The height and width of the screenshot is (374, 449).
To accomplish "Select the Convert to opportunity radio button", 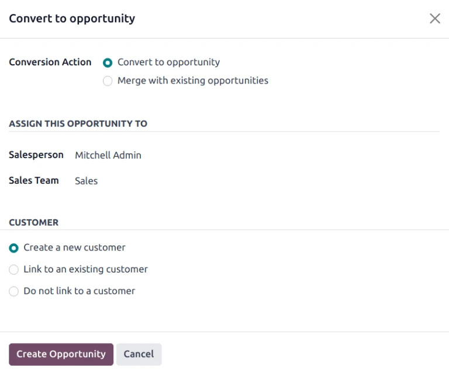I will [x=108, y=63].
